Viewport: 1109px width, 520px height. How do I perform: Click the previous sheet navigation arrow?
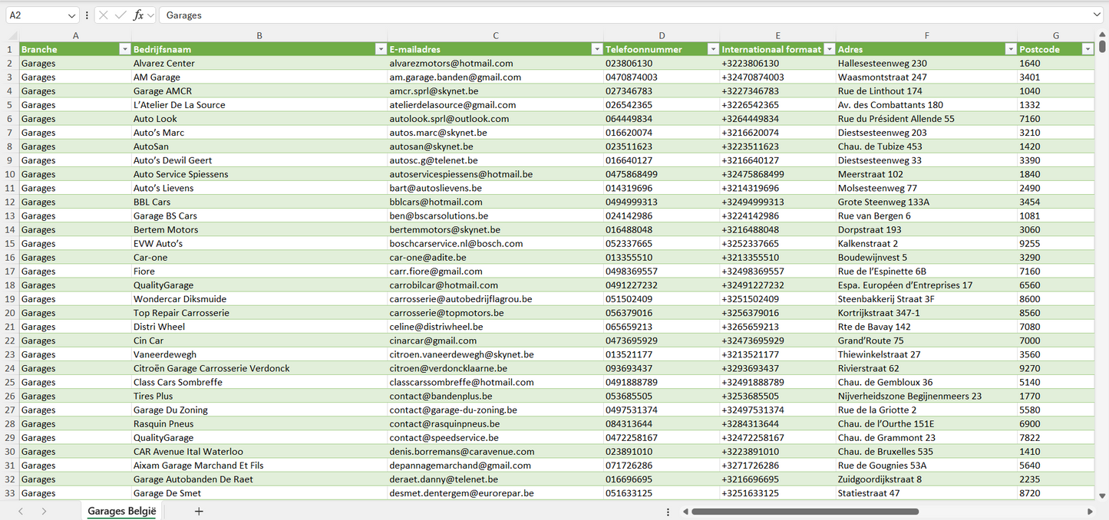[21, 511]
